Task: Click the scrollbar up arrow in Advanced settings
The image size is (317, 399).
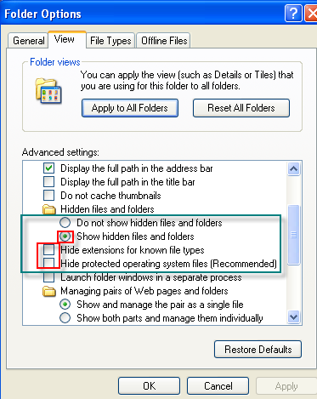Action: coord(294,169)
